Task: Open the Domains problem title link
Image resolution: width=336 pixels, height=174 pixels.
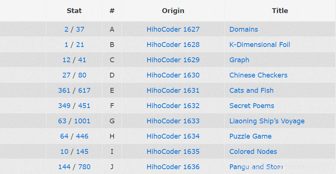Action: click(x=244, y=29)
